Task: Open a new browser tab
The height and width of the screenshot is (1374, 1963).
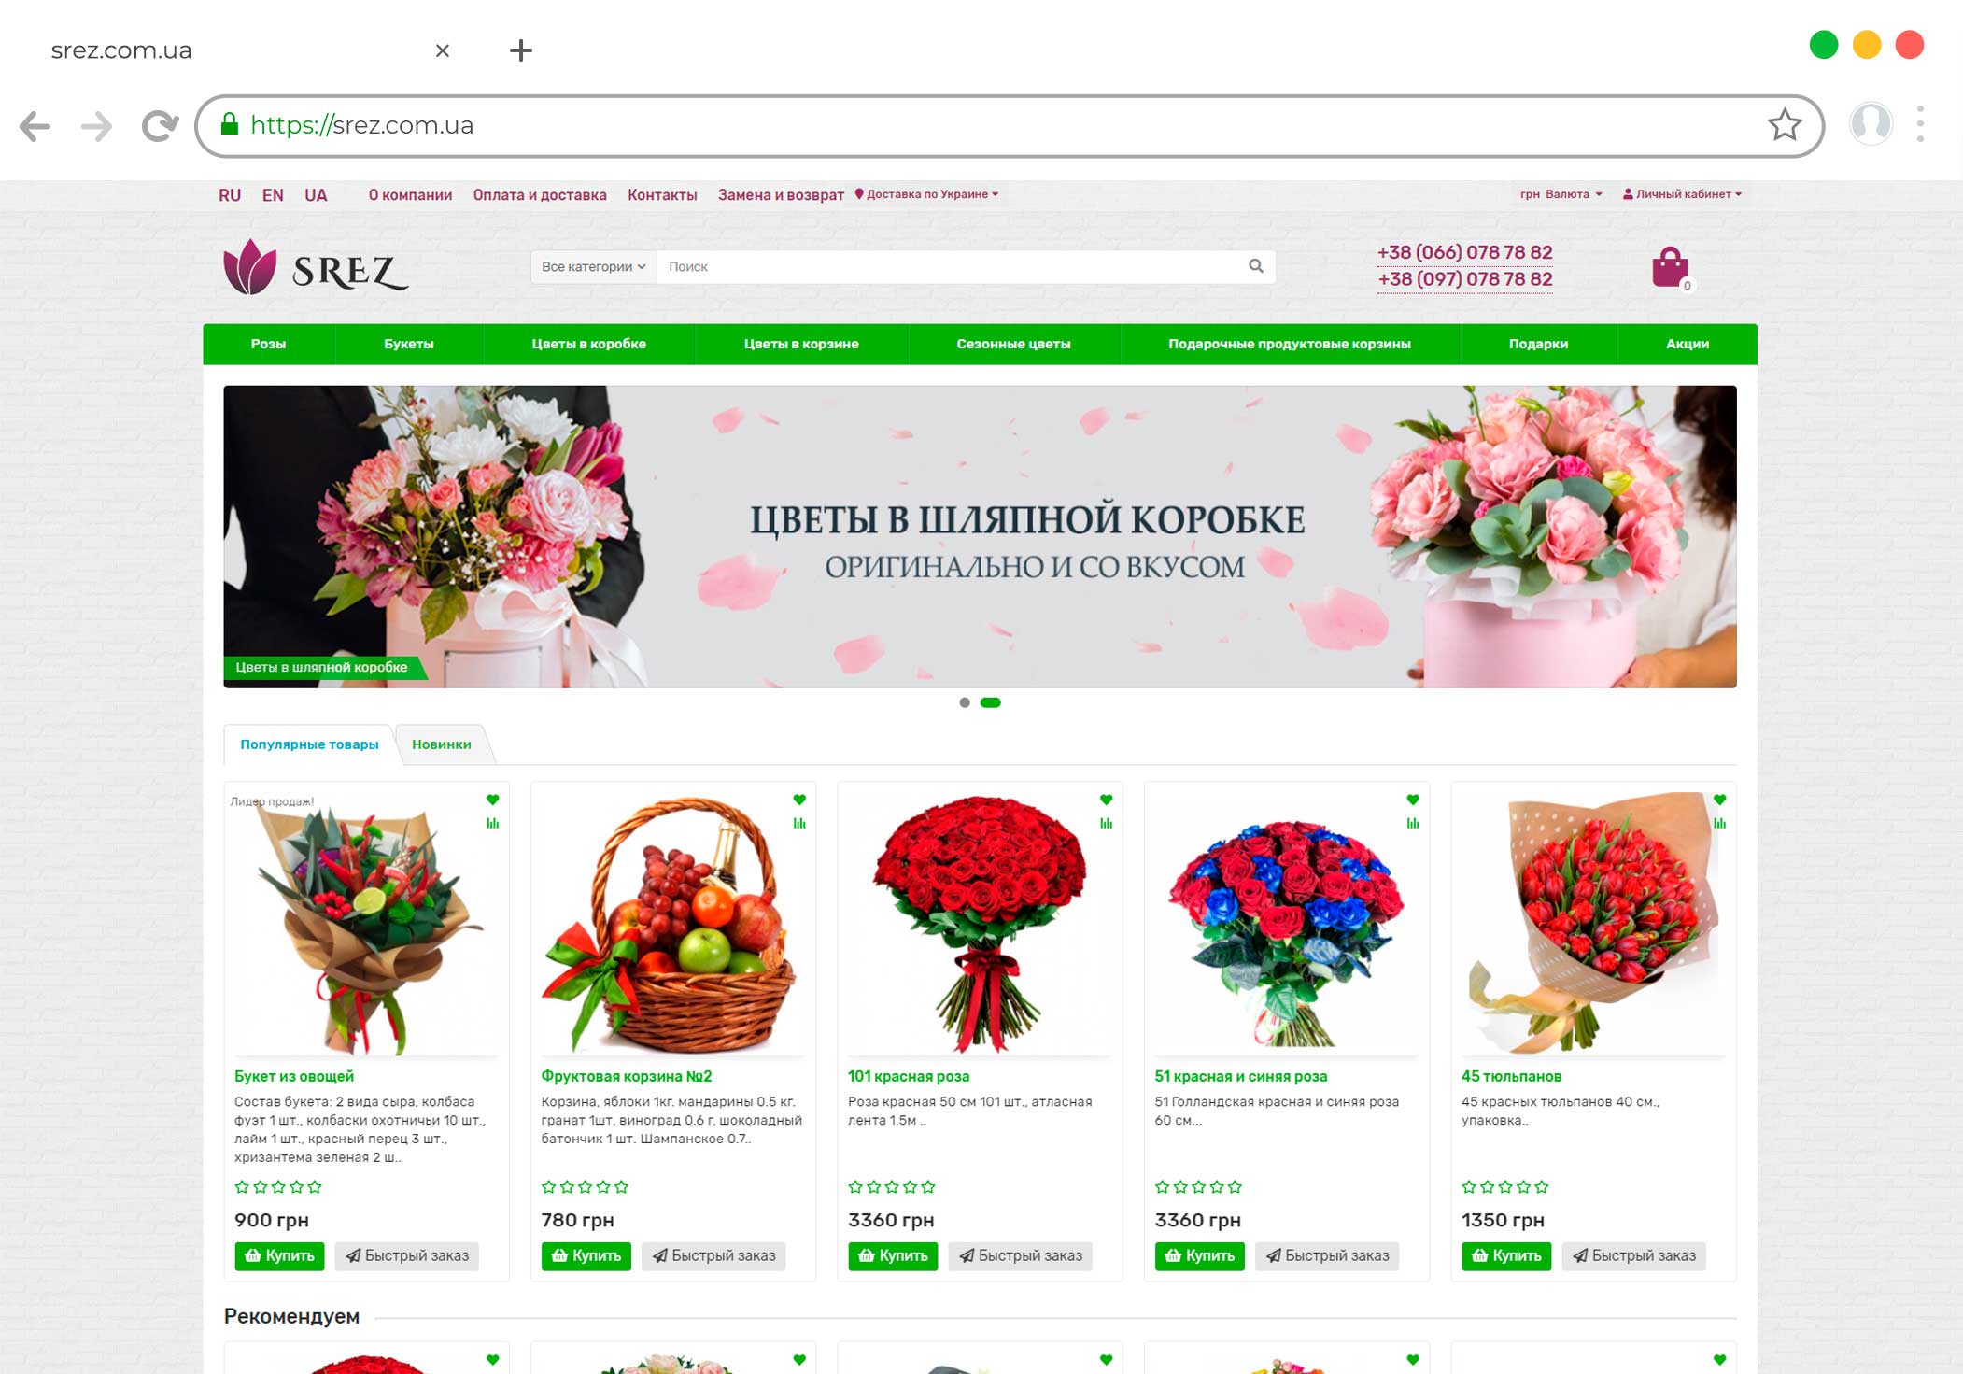Action: (521, 50)
